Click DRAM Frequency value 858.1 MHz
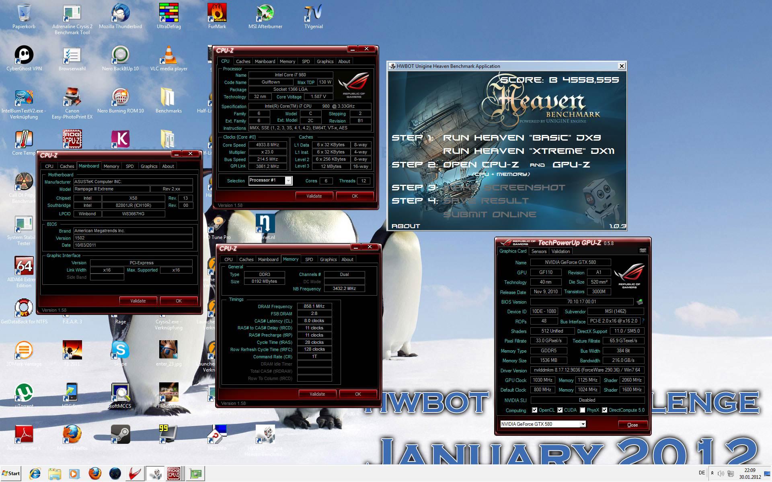Image resolution: width=772 pixels, height=482 pixels. point(314,306)
